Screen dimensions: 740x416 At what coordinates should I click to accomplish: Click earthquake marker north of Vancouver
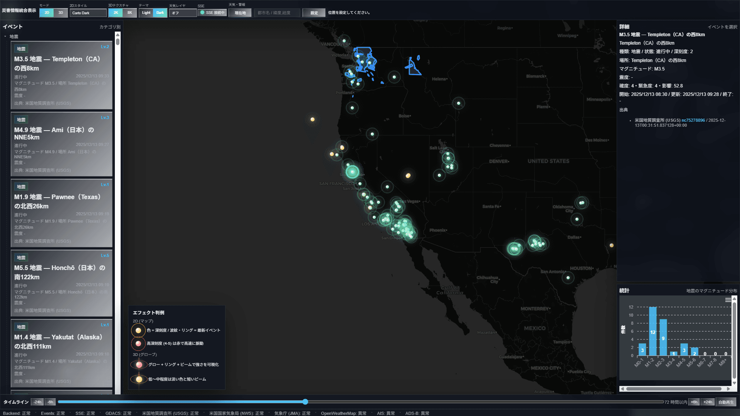344,40
